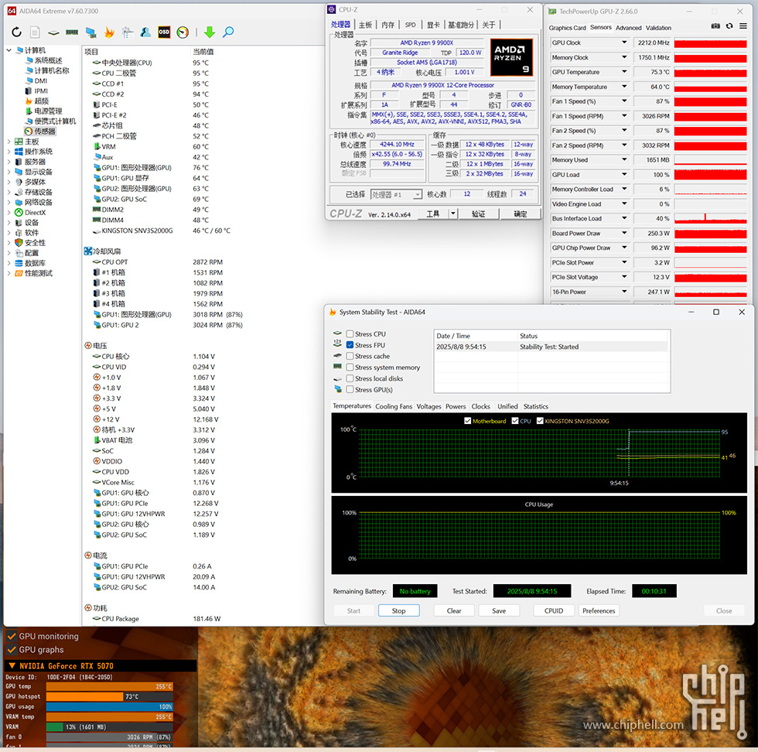
Task: Open GPU Temperature sensor dropdown
Action: pyautogui.click(x=624, y=72)
